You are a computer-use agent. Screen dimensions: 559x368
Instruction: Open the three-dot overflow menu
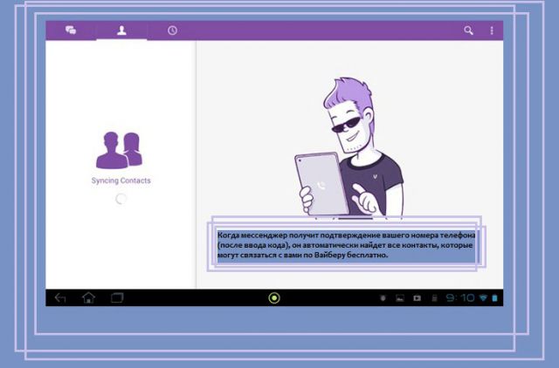[x=492, y=31]
